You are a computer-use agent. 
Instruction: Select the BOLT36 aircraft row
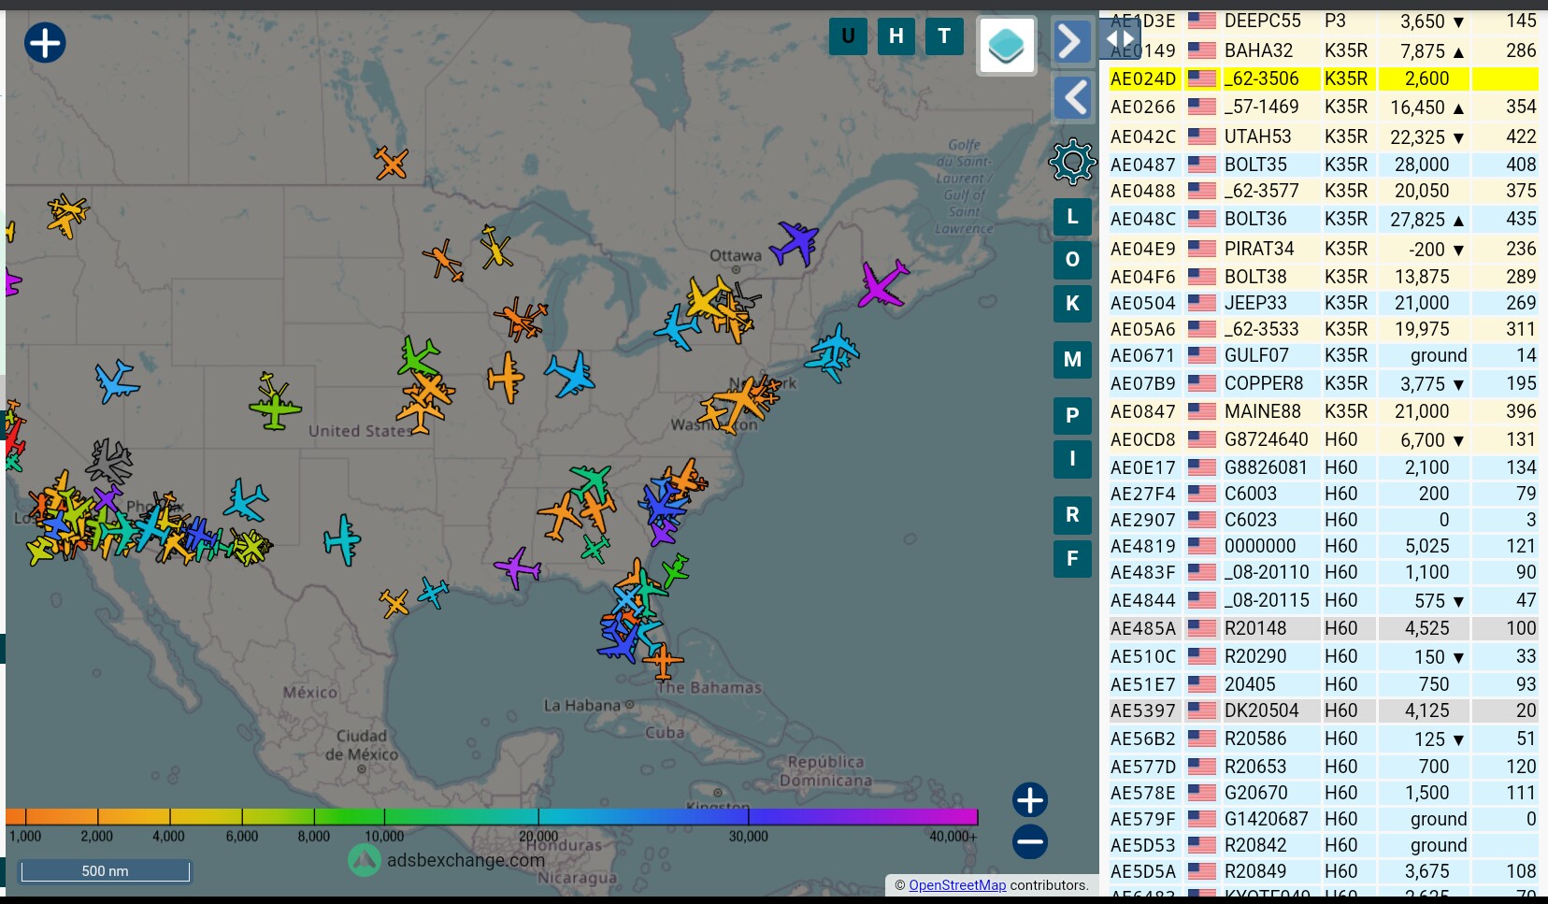point(1324,219)
